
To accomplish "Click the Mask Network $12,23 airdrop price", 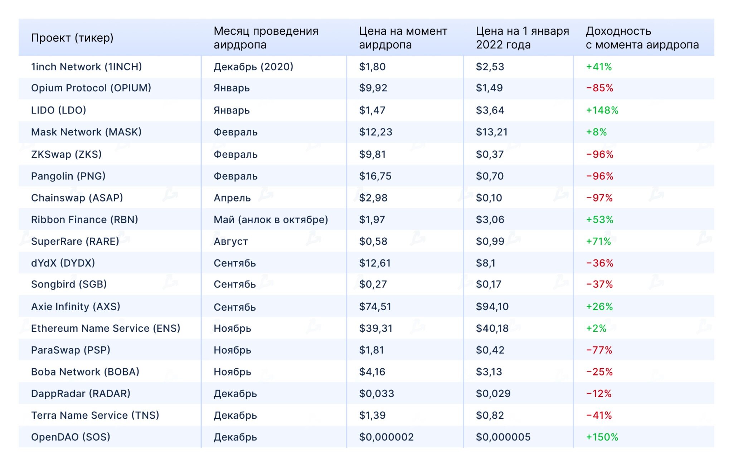I will (375, 132).
